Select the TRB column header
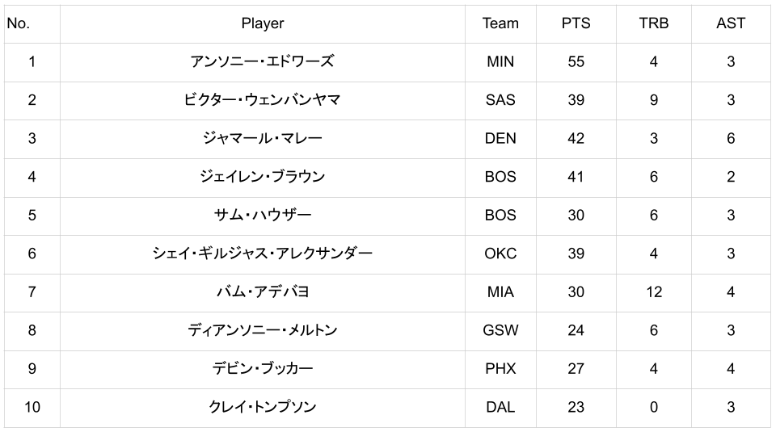 pos(653,23)
